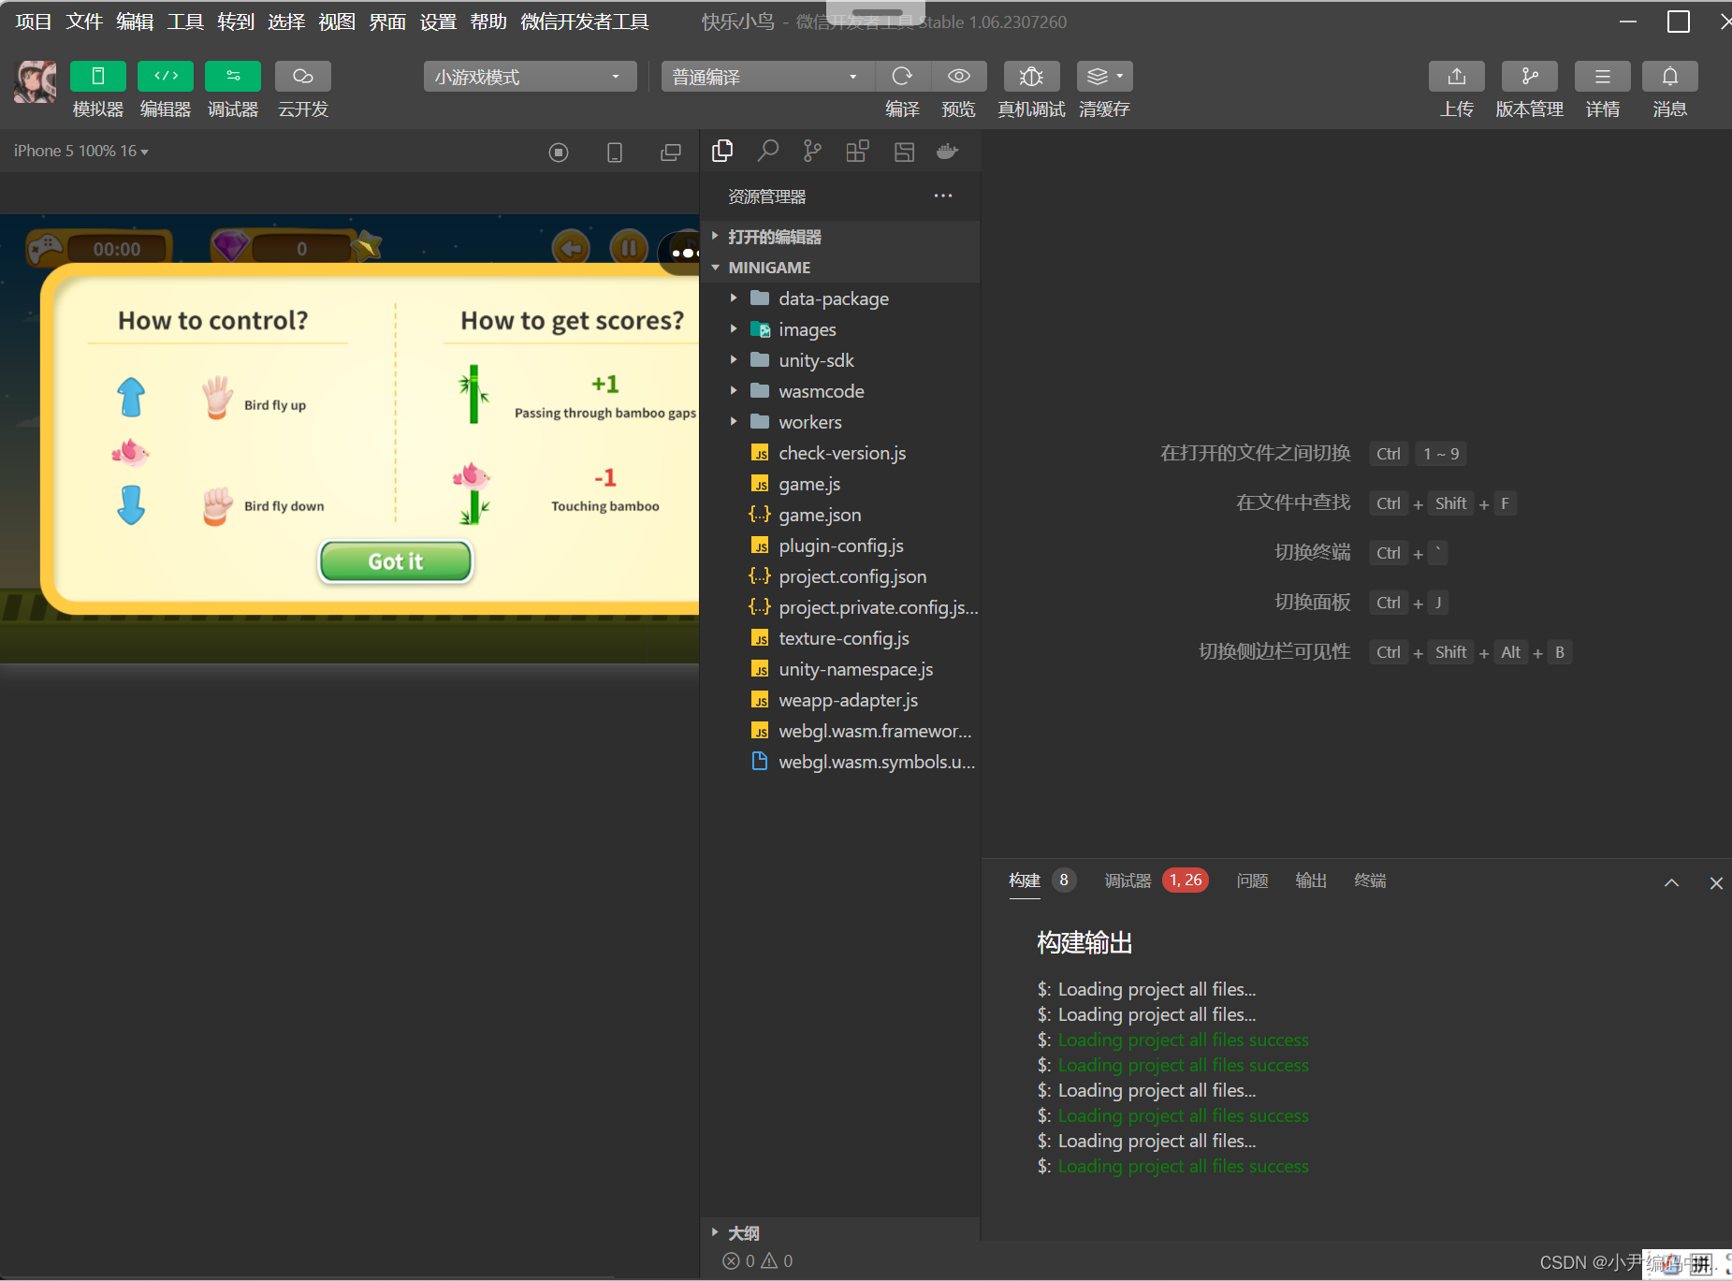Image resolution: width=1732 pixels, height=1281 pixels.
Task: Click simulator stop/record icon
Action: click(559, 153)
